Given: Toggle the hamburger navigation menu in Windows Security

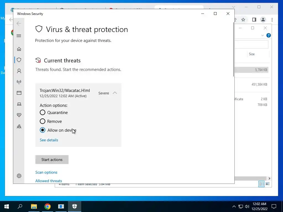Looking at the screenshot, I should click(x=19, y=36).
